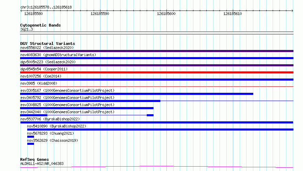Select the esv3308825 blue variant bar
303x171 pixels.
(87, 108)
